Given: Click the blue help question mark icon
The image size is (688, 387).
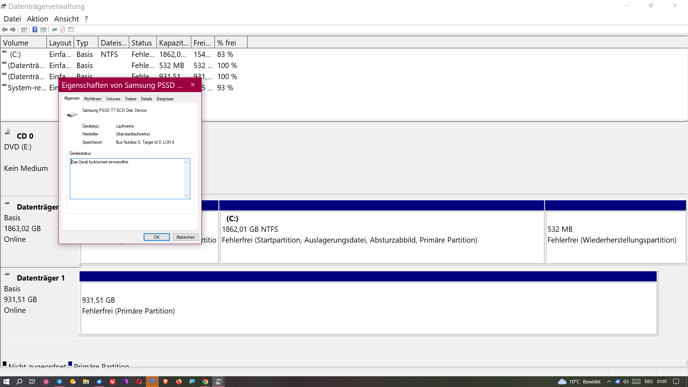Looking at the screenshot, I should (x=35, y=29).
